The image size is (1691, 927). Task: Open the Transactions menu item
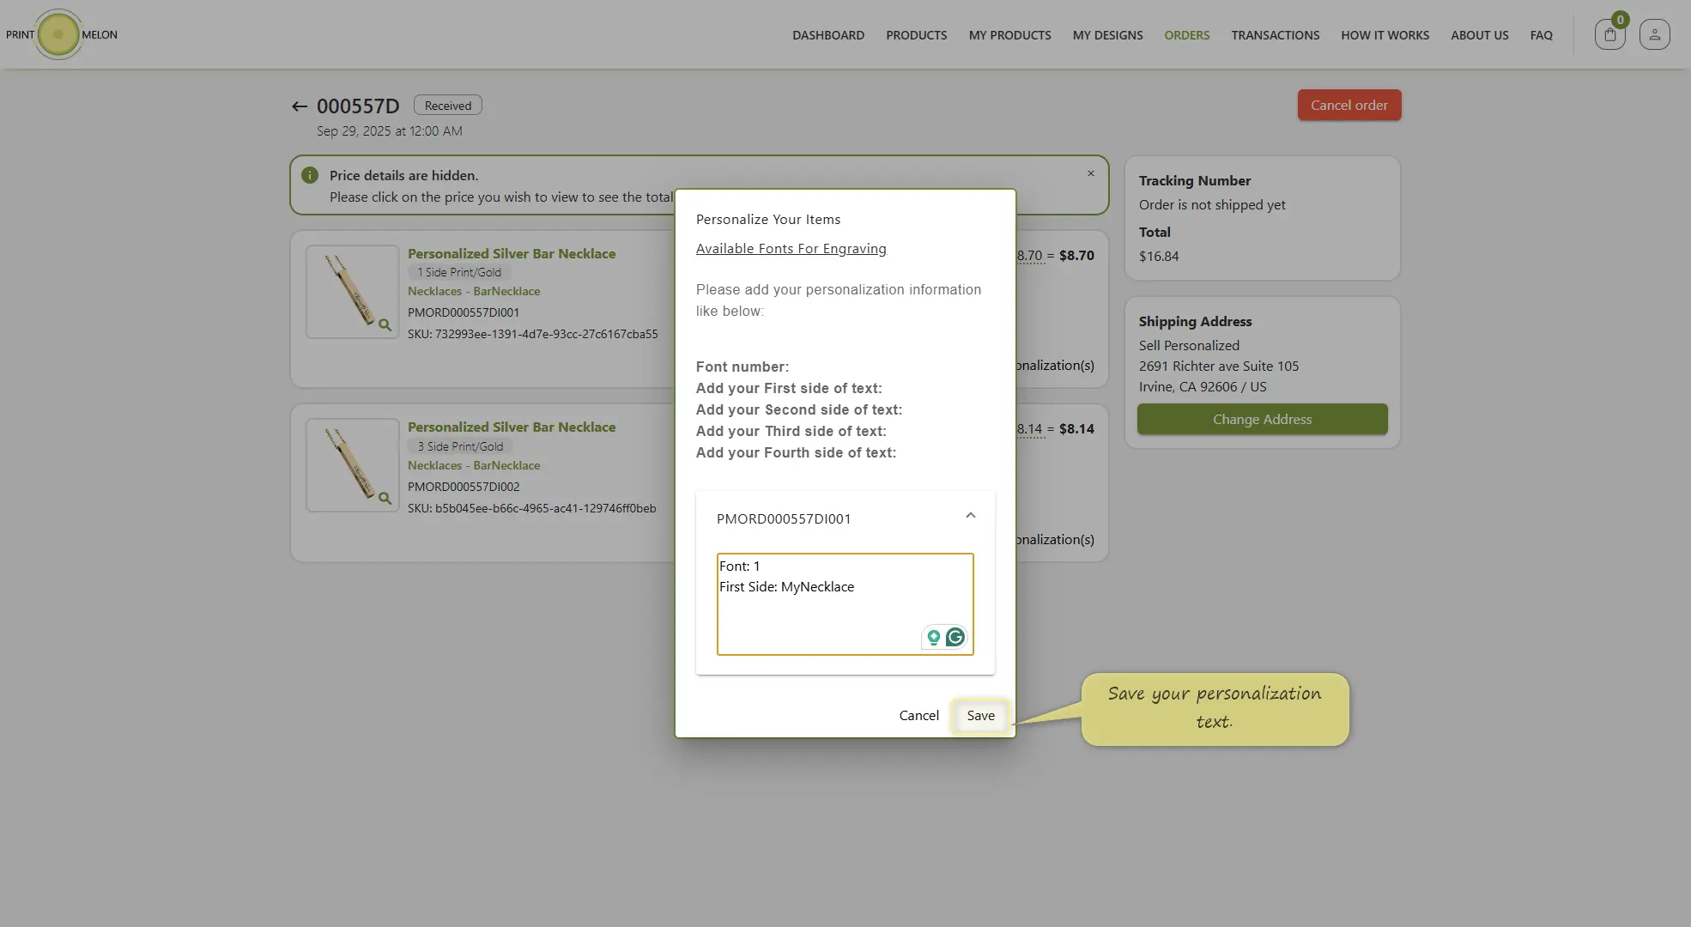coord(1275,35)
